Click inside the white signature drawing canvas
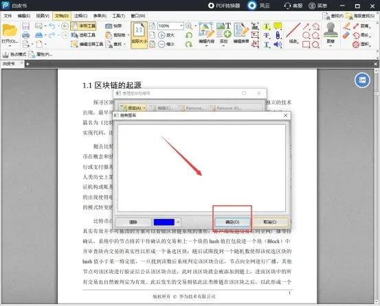 pyautogui.click(x=201, y=168)
